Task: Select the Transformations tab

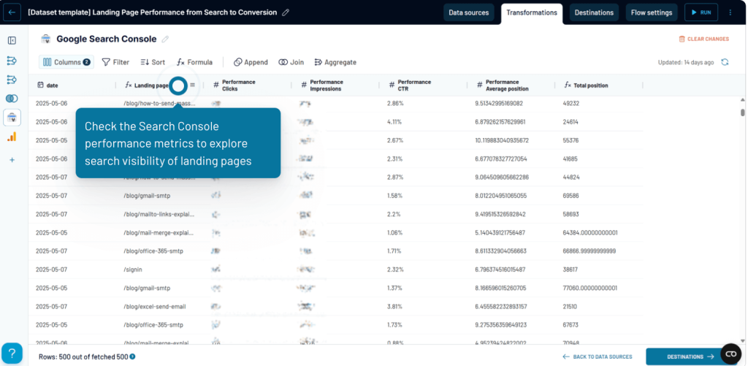Action: tap(532, 13)
